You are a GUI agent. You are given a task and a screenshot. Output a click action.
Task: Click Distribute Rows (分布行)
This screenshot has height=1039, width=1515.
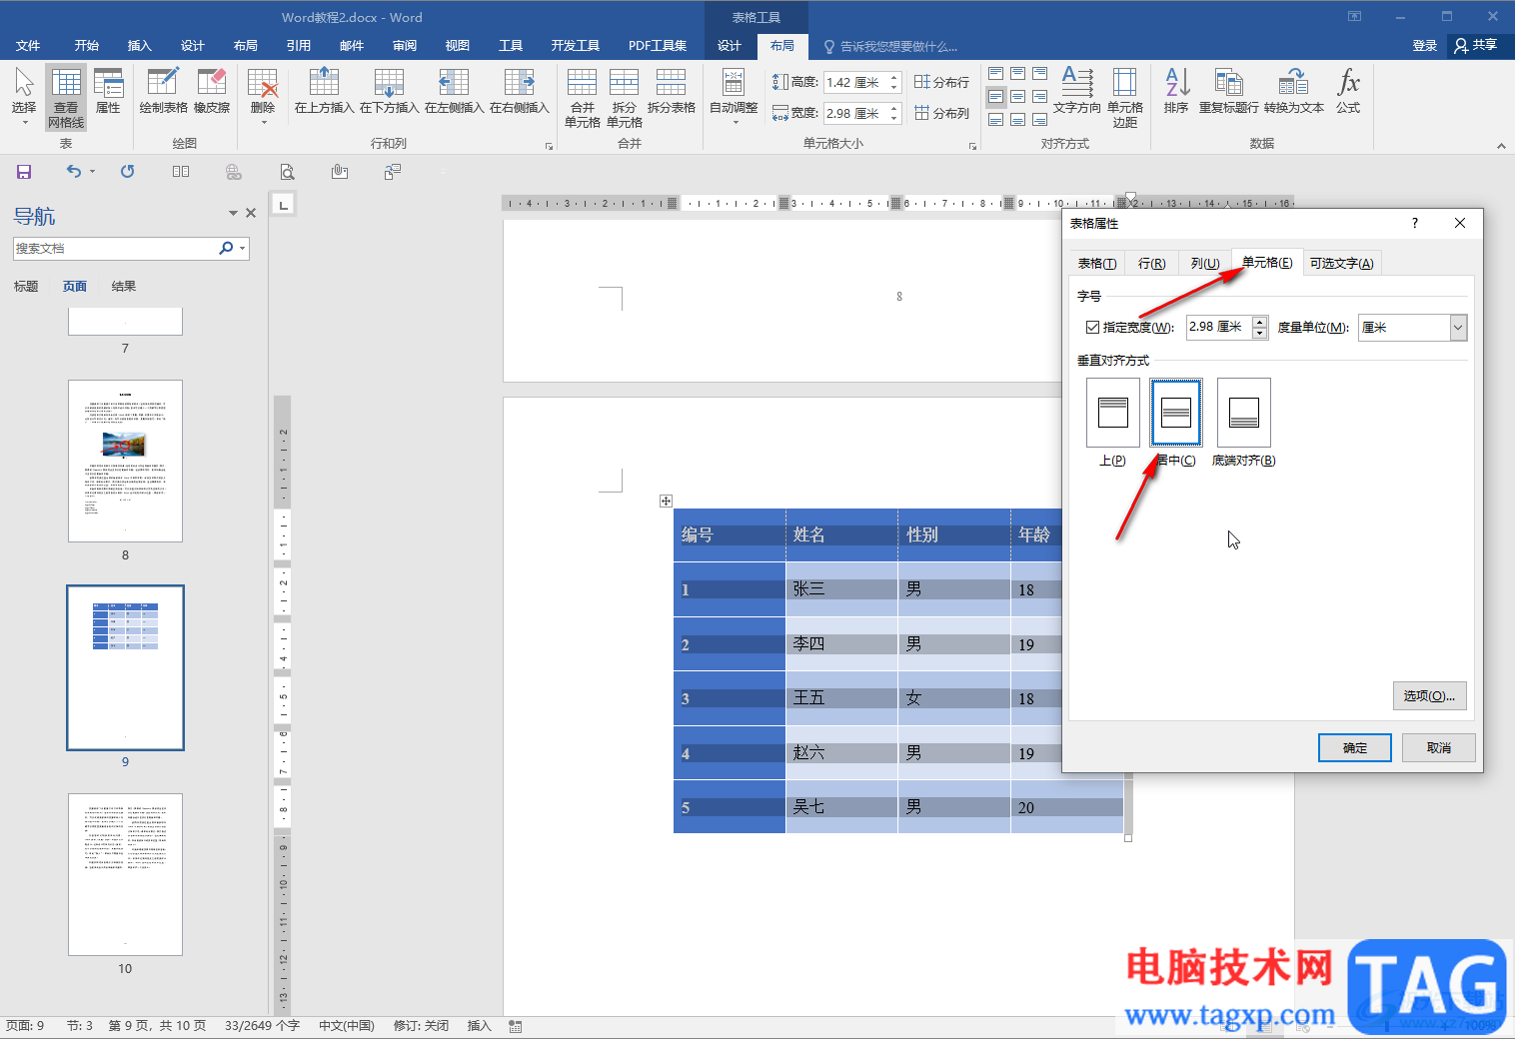point(941,82)
